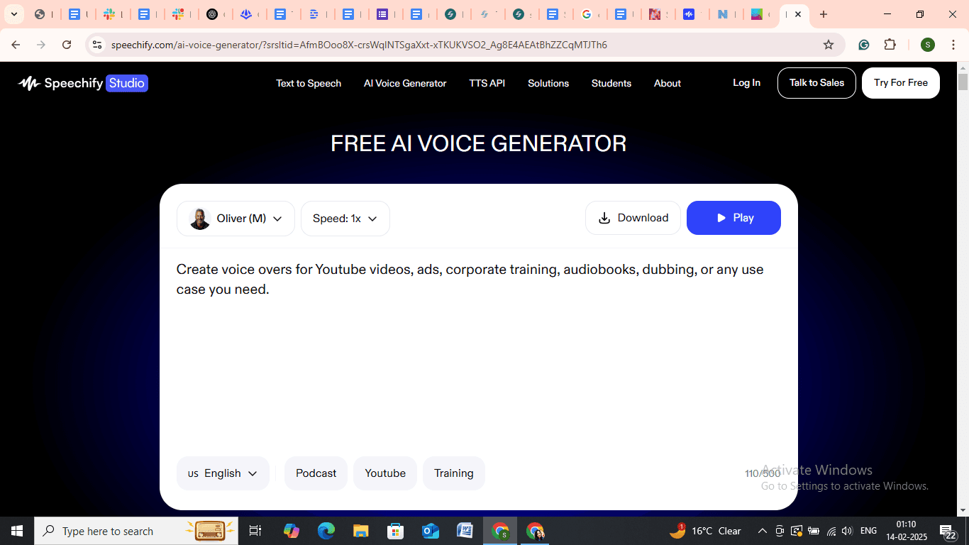Click the Try For Free button
Viewport: 969px width, 545px height.
click(901, 83)
